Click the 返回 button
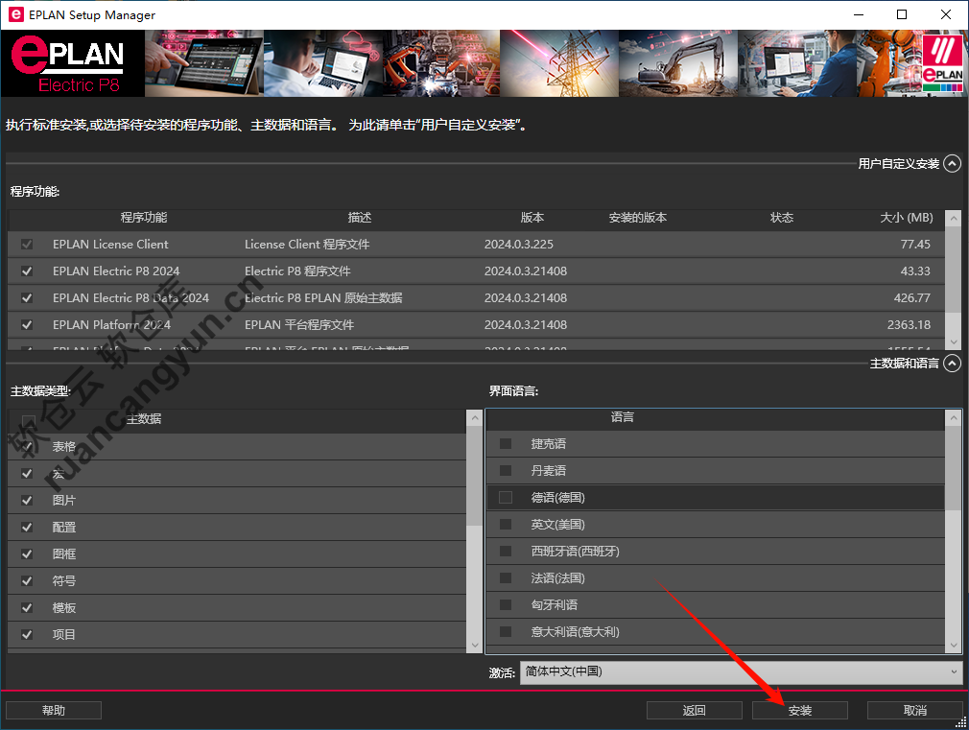 [694, 710]
